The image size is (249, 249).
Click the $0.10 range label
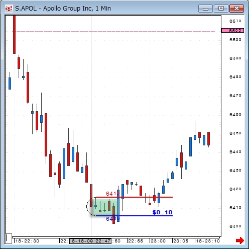coord(162,212)
